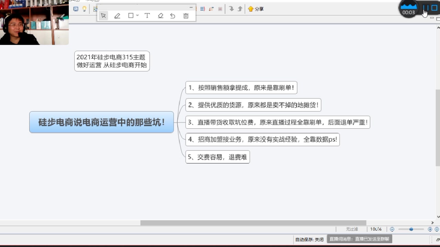
Task: Minimize the annotation toolbar
Action: (x=191, y=7)
